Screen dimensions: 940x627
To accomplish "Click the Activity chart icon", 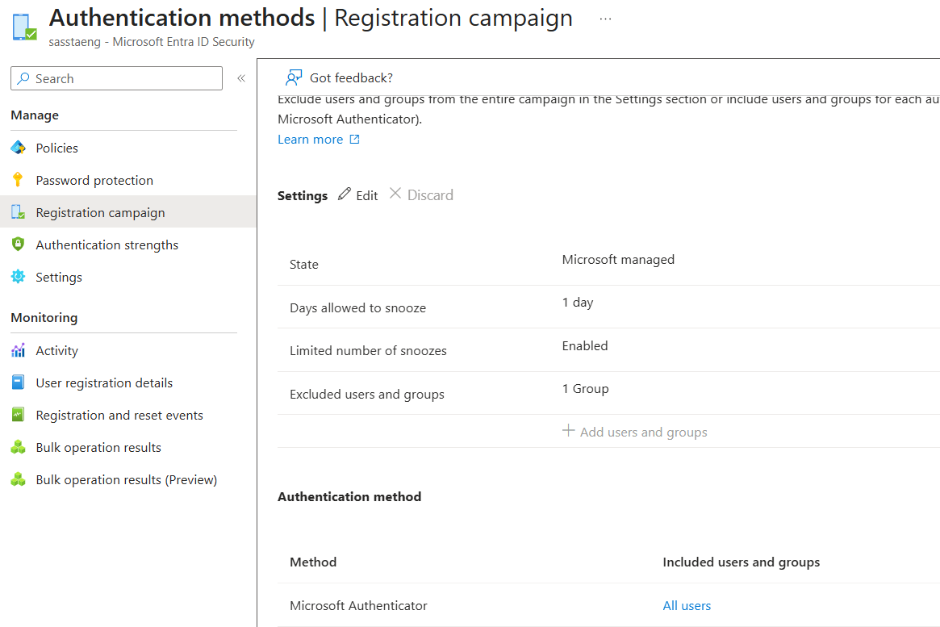I will coord(18,350).
